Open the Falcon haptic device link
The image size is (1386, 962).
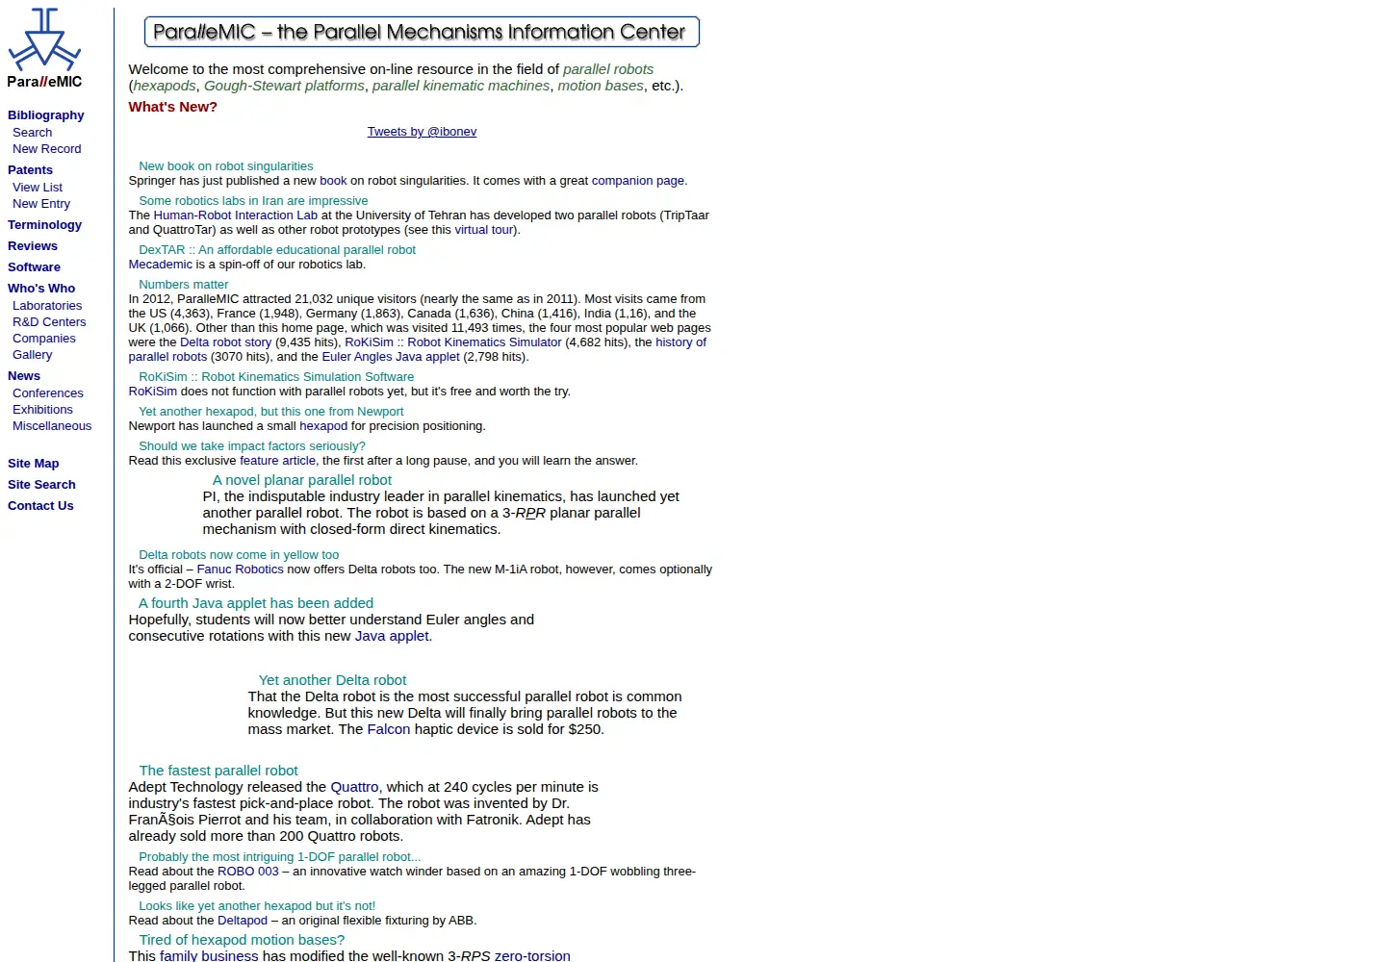pos(389,729)
